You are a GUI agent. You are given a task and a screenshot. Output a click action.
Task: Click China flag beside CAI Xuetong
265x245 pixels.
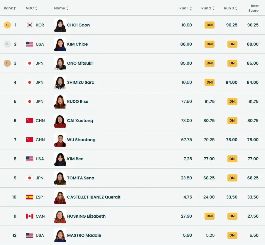[30, 121]
